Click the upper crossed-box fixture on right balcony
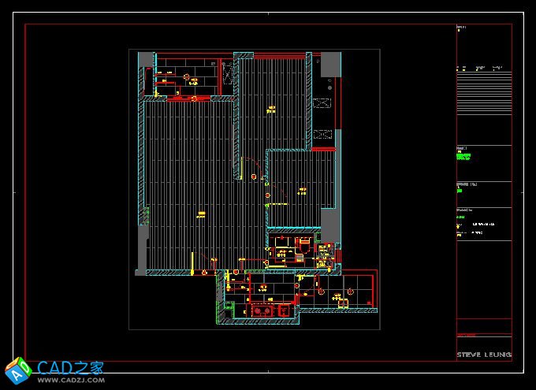 322,102
